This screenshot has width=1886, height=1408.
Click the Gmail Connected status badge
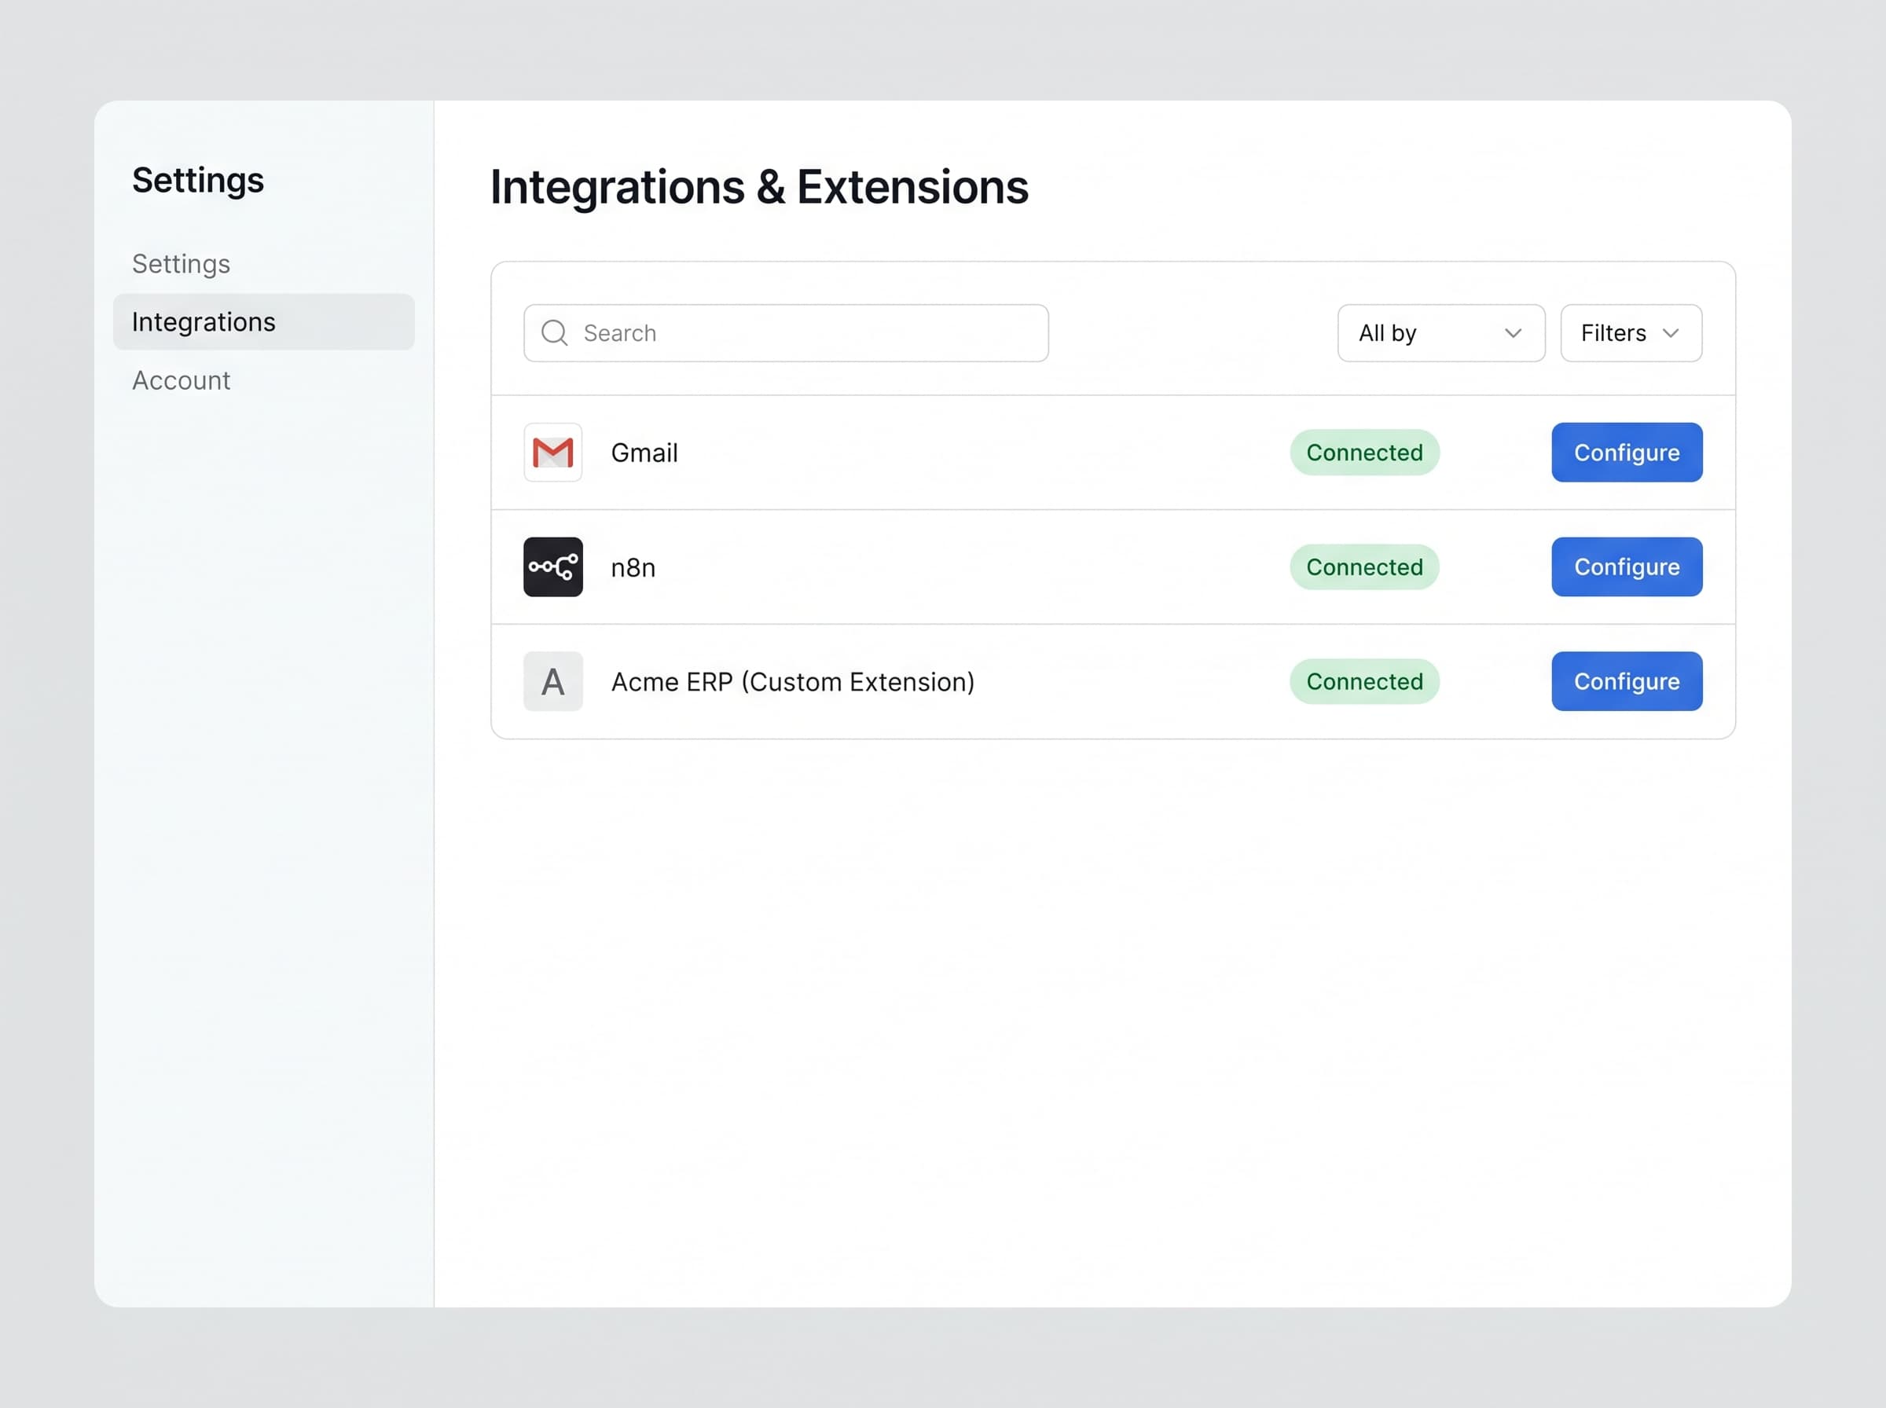coord(1364,453)
